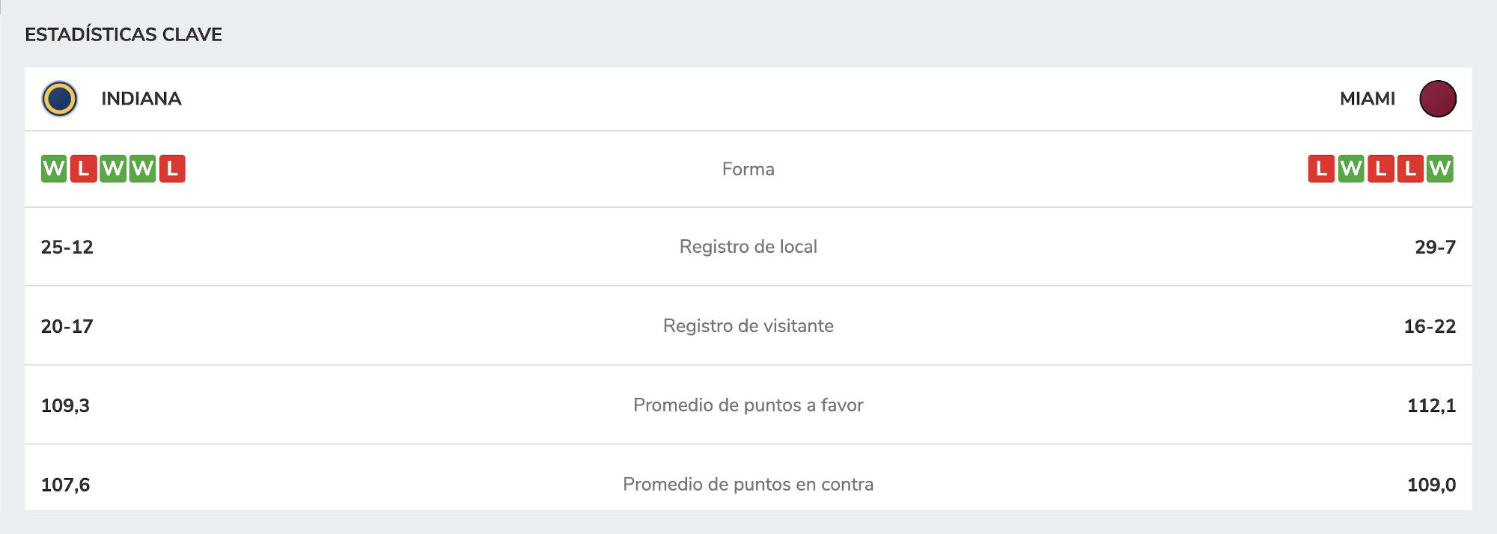
Task: Select the INDIANA team name
Action: 141,99
